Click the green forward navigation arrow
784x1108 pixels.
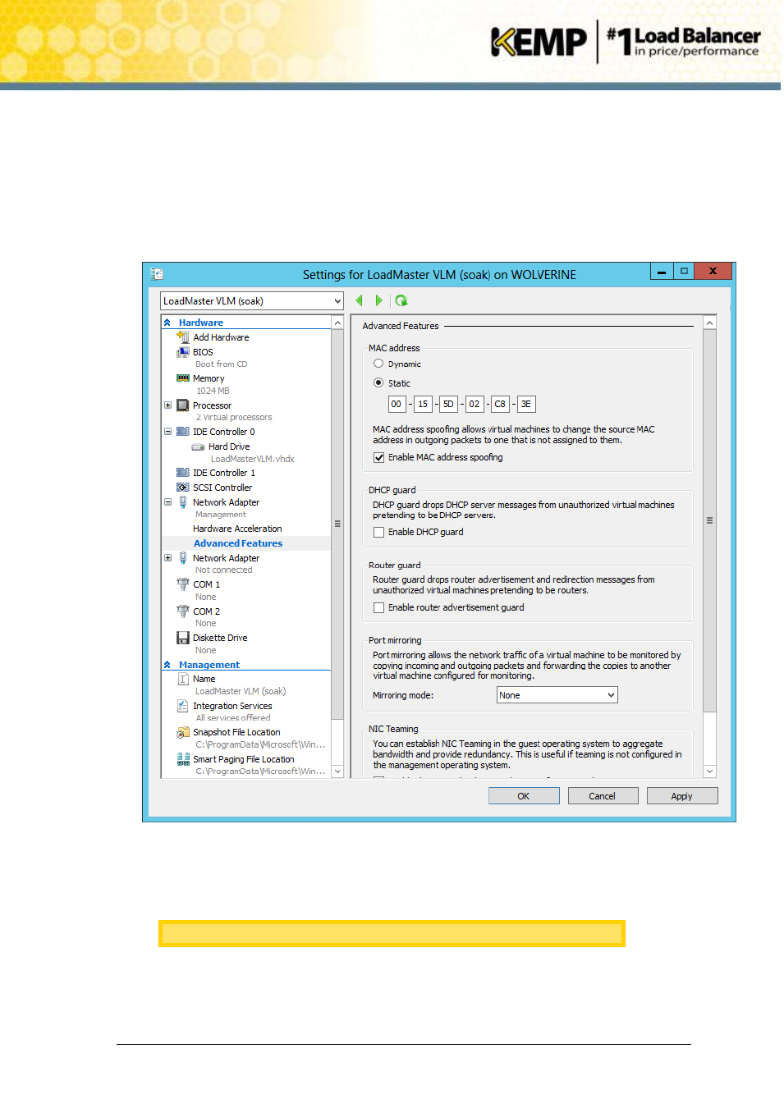[x=378, y=300]
